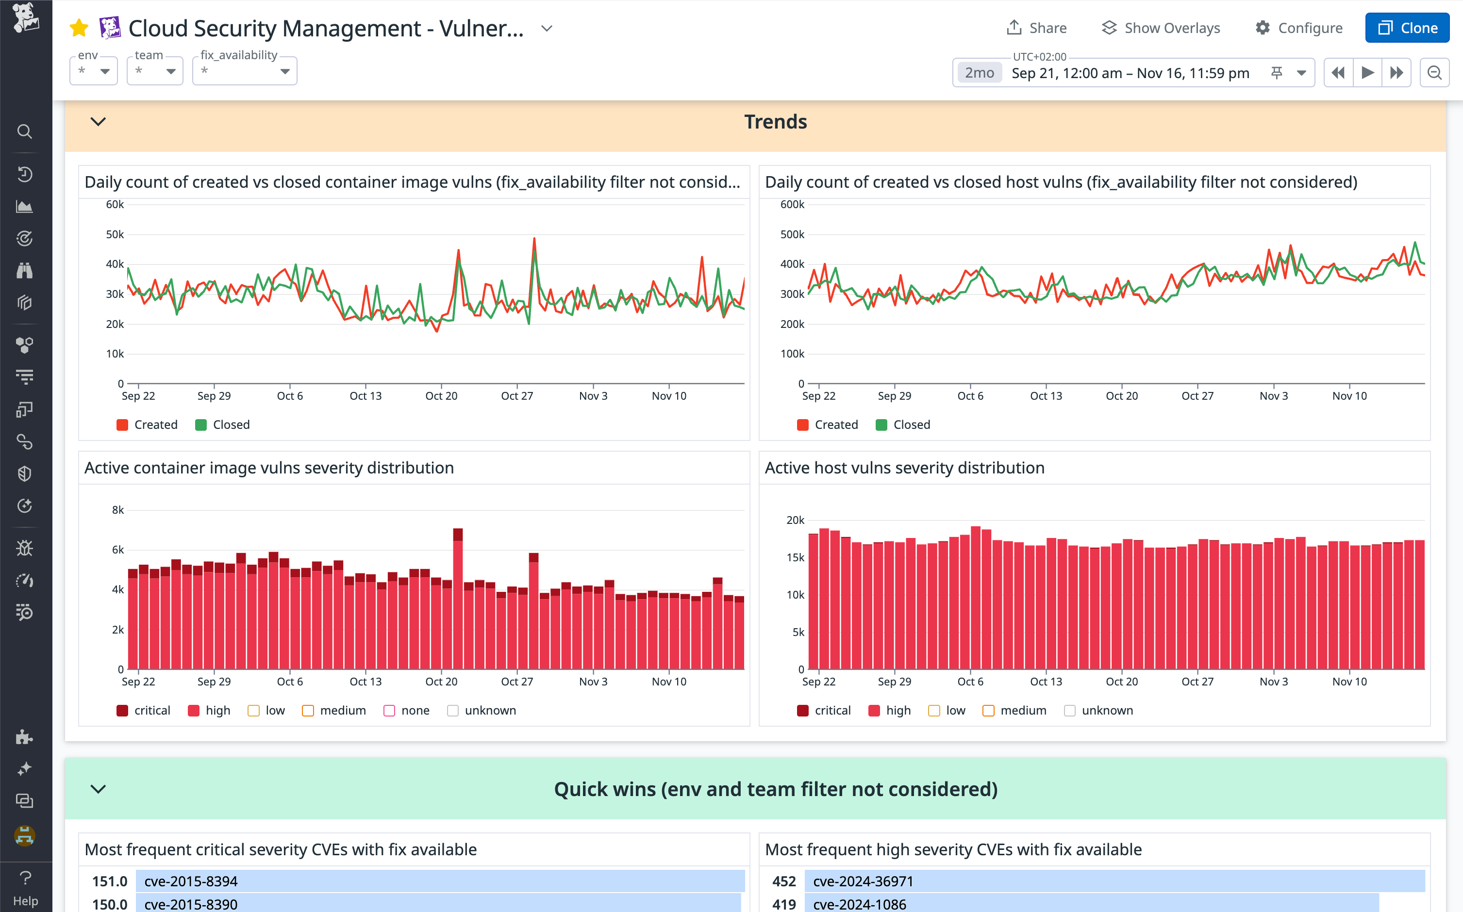The image size is (1463, 912).
Task: Open search from the left sidebar
Action: 25,131
